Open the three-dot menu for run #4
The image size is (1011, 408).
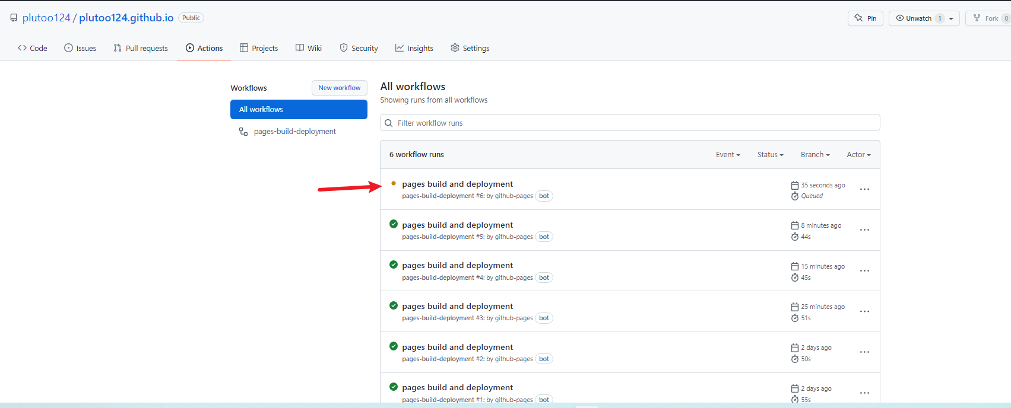tap(864, 271)
